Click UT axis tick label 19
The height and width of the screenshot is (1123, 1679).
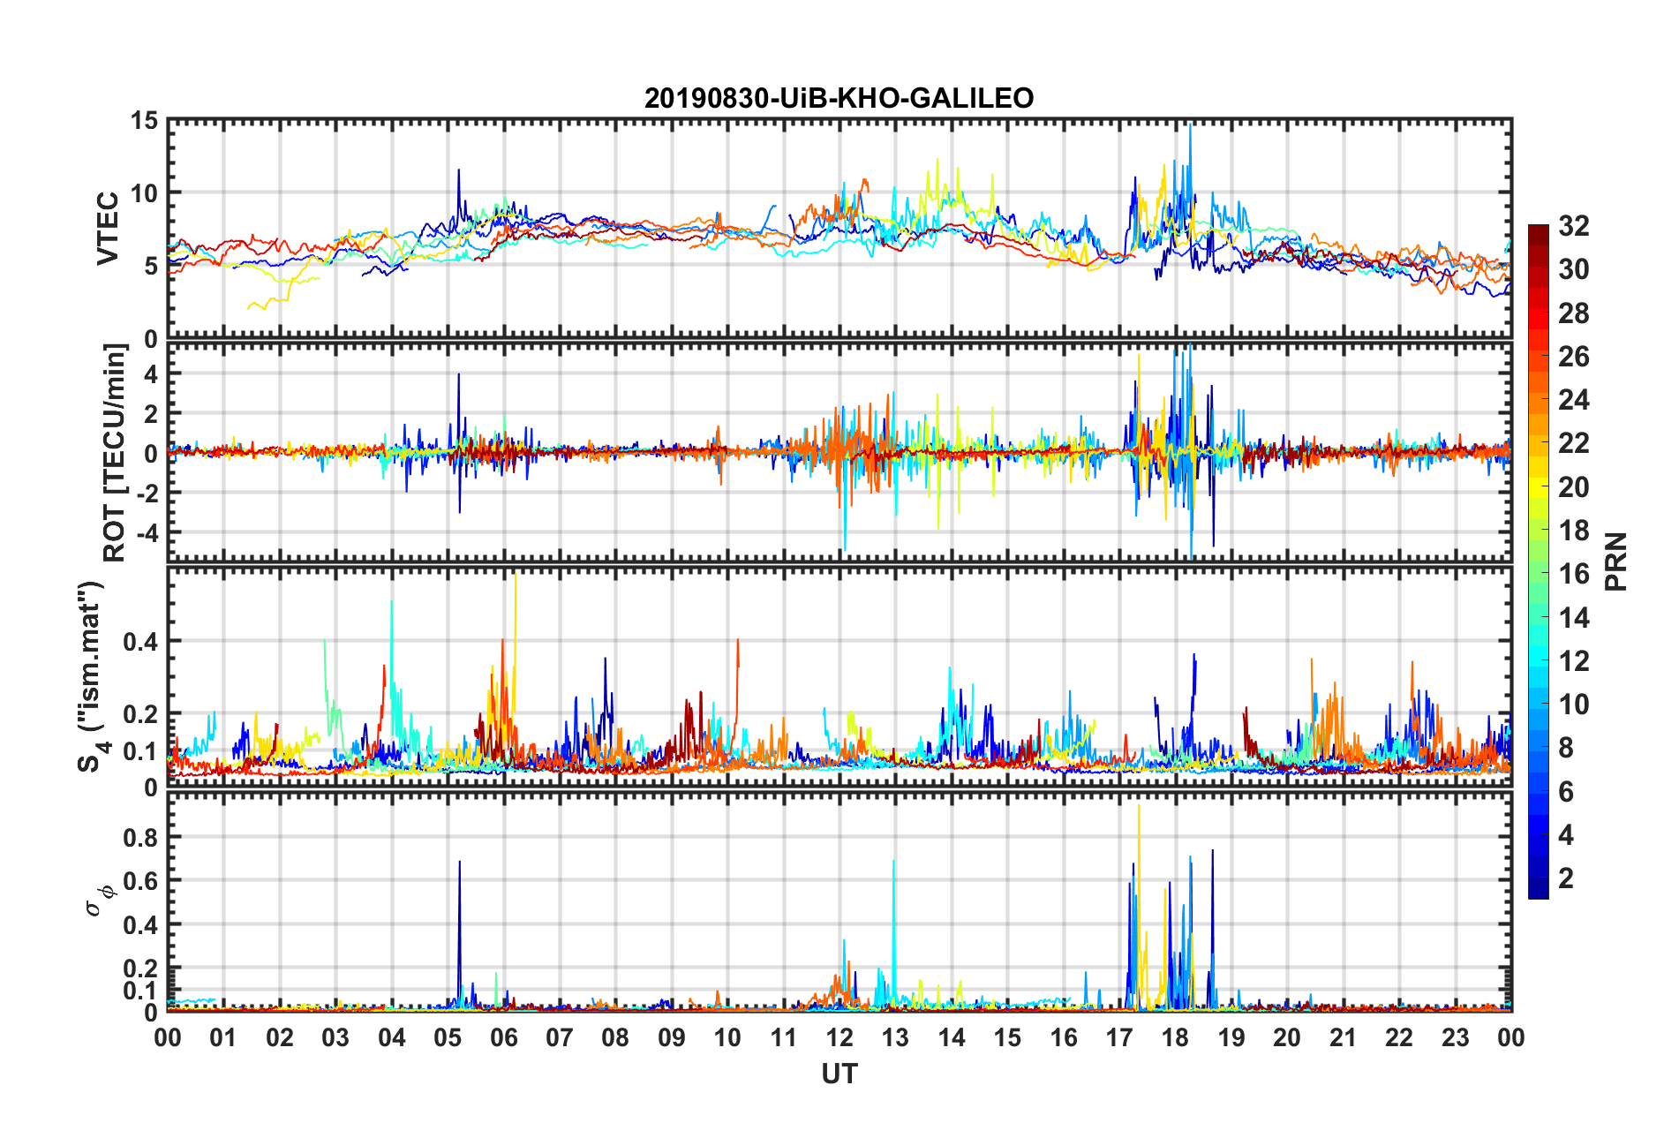1231,1037
